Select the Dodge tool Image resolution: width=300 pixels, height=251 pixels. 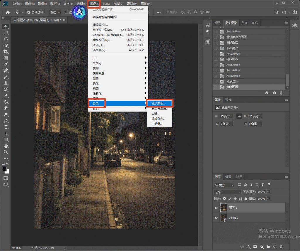coord(6,114)
